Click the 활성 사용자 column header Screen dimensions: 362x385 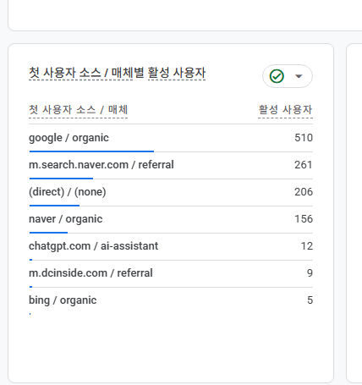[x=285, y=110]
